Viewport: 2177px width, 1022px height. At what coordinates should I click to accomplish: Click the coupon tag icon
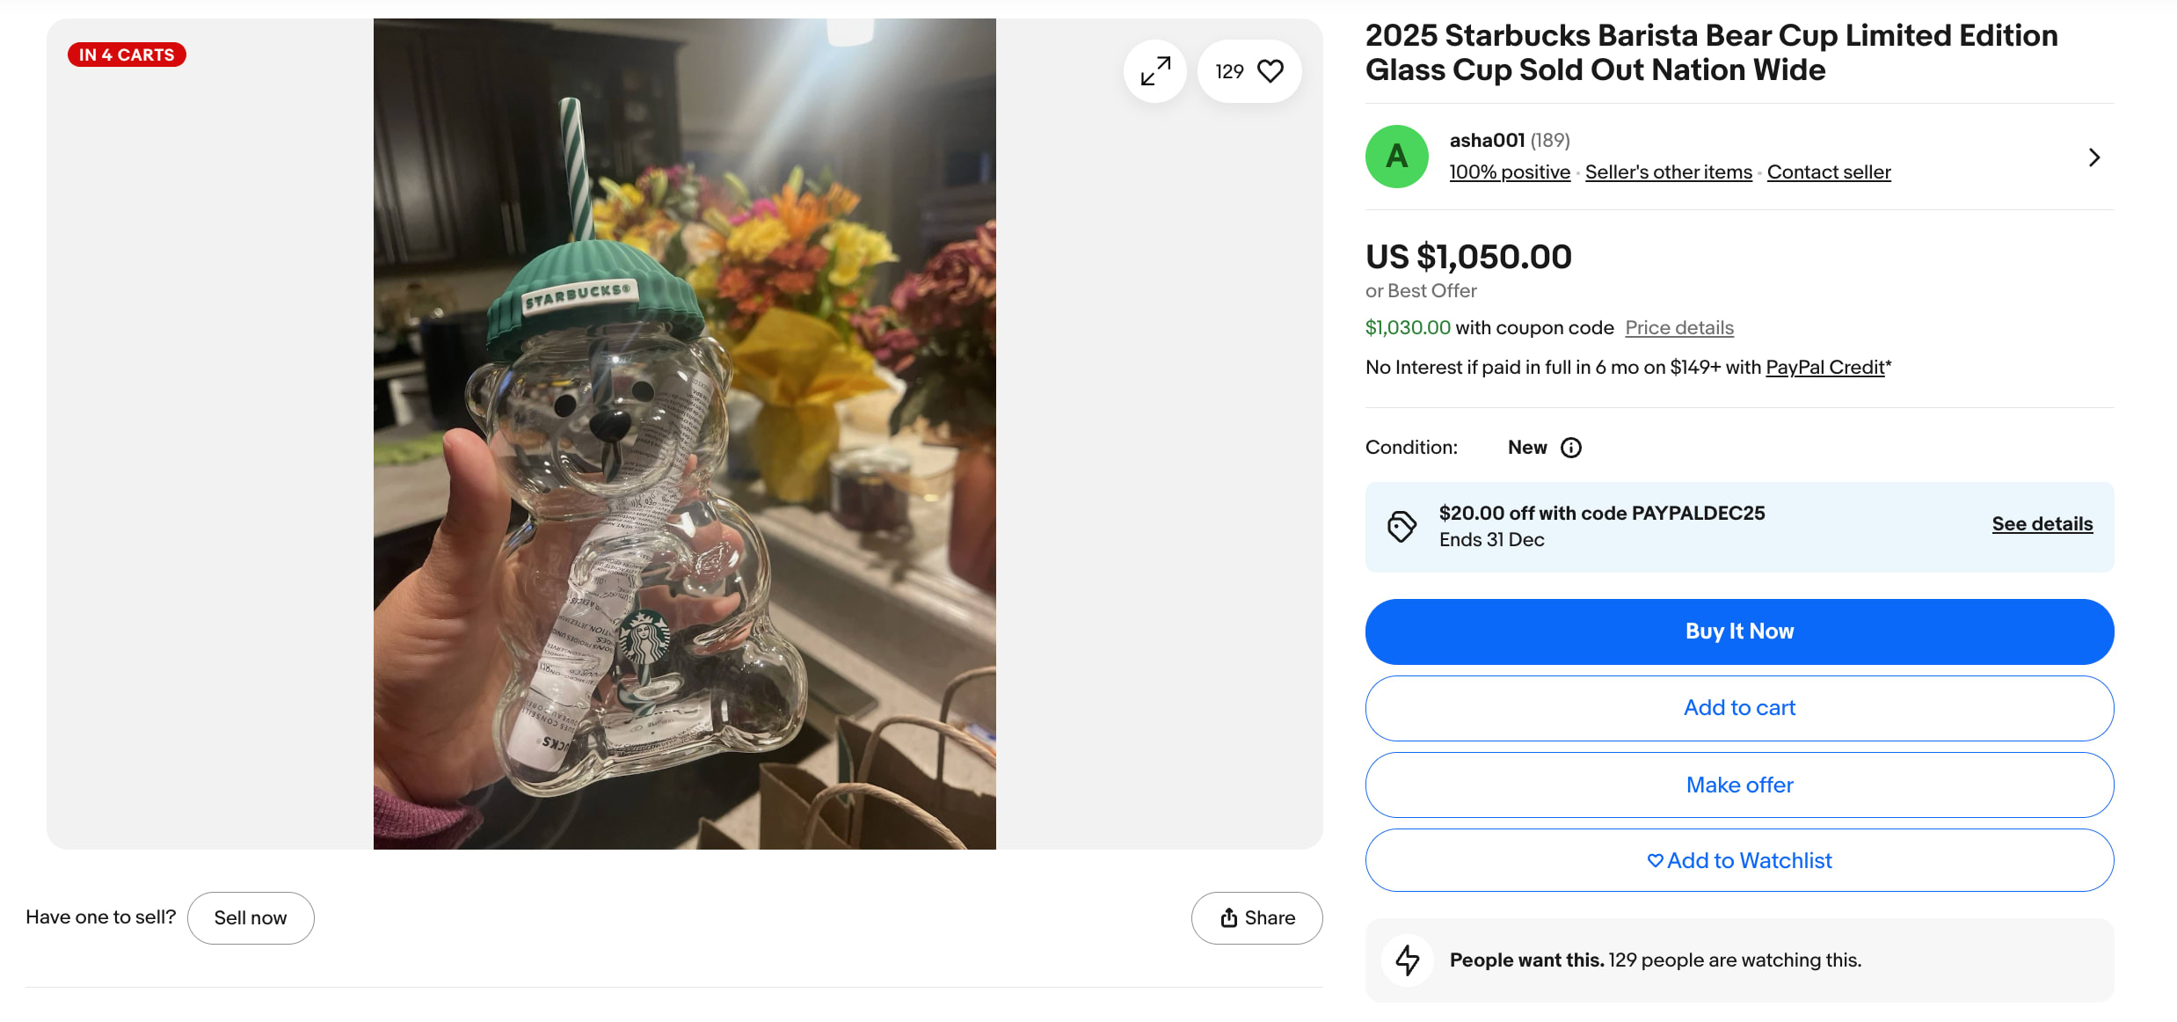[1402, 526]
